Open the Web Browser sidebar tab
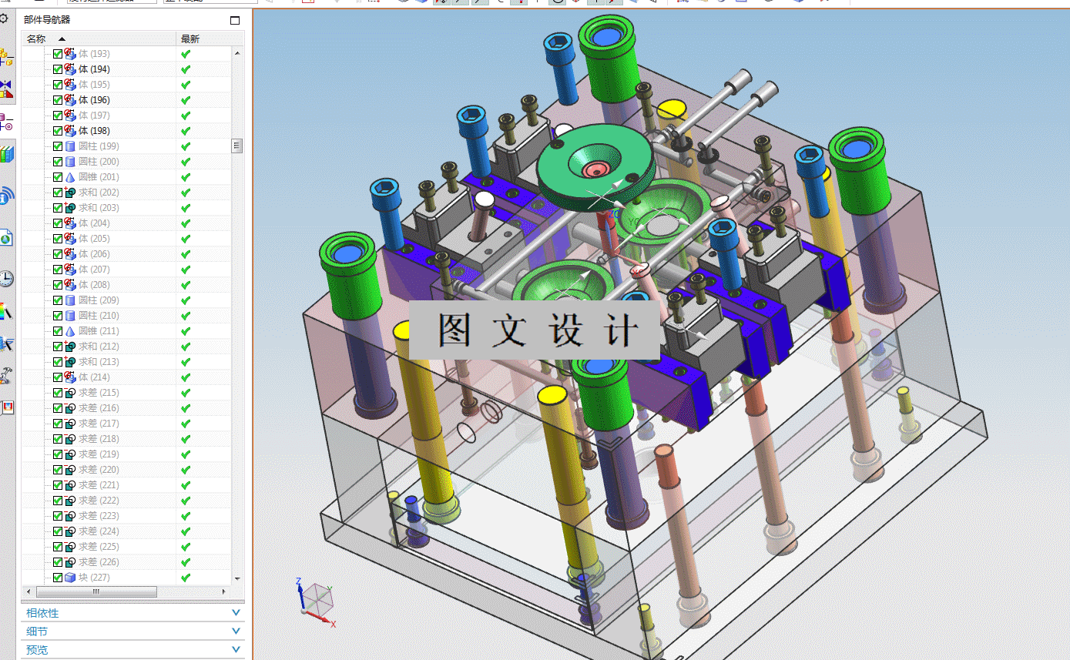Image resolution: width=1070 pixels, height=660 pixels. point(7,238)
